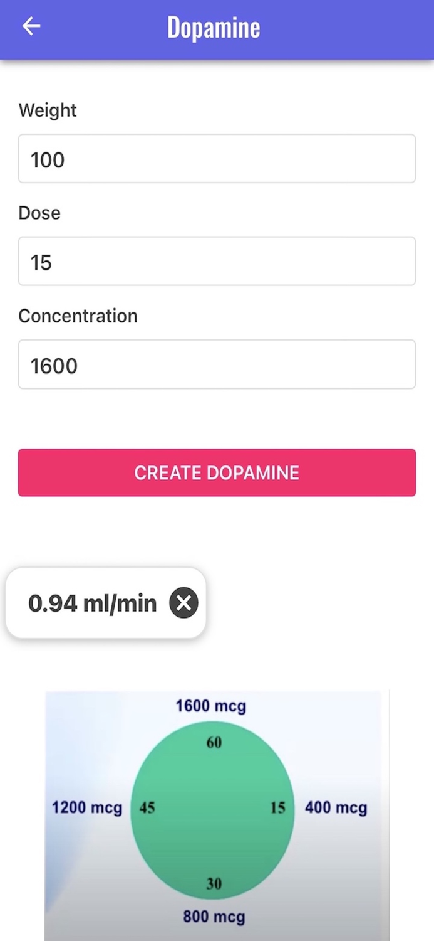
Task: Click the Weight input field
Action: tap(217, 159)
